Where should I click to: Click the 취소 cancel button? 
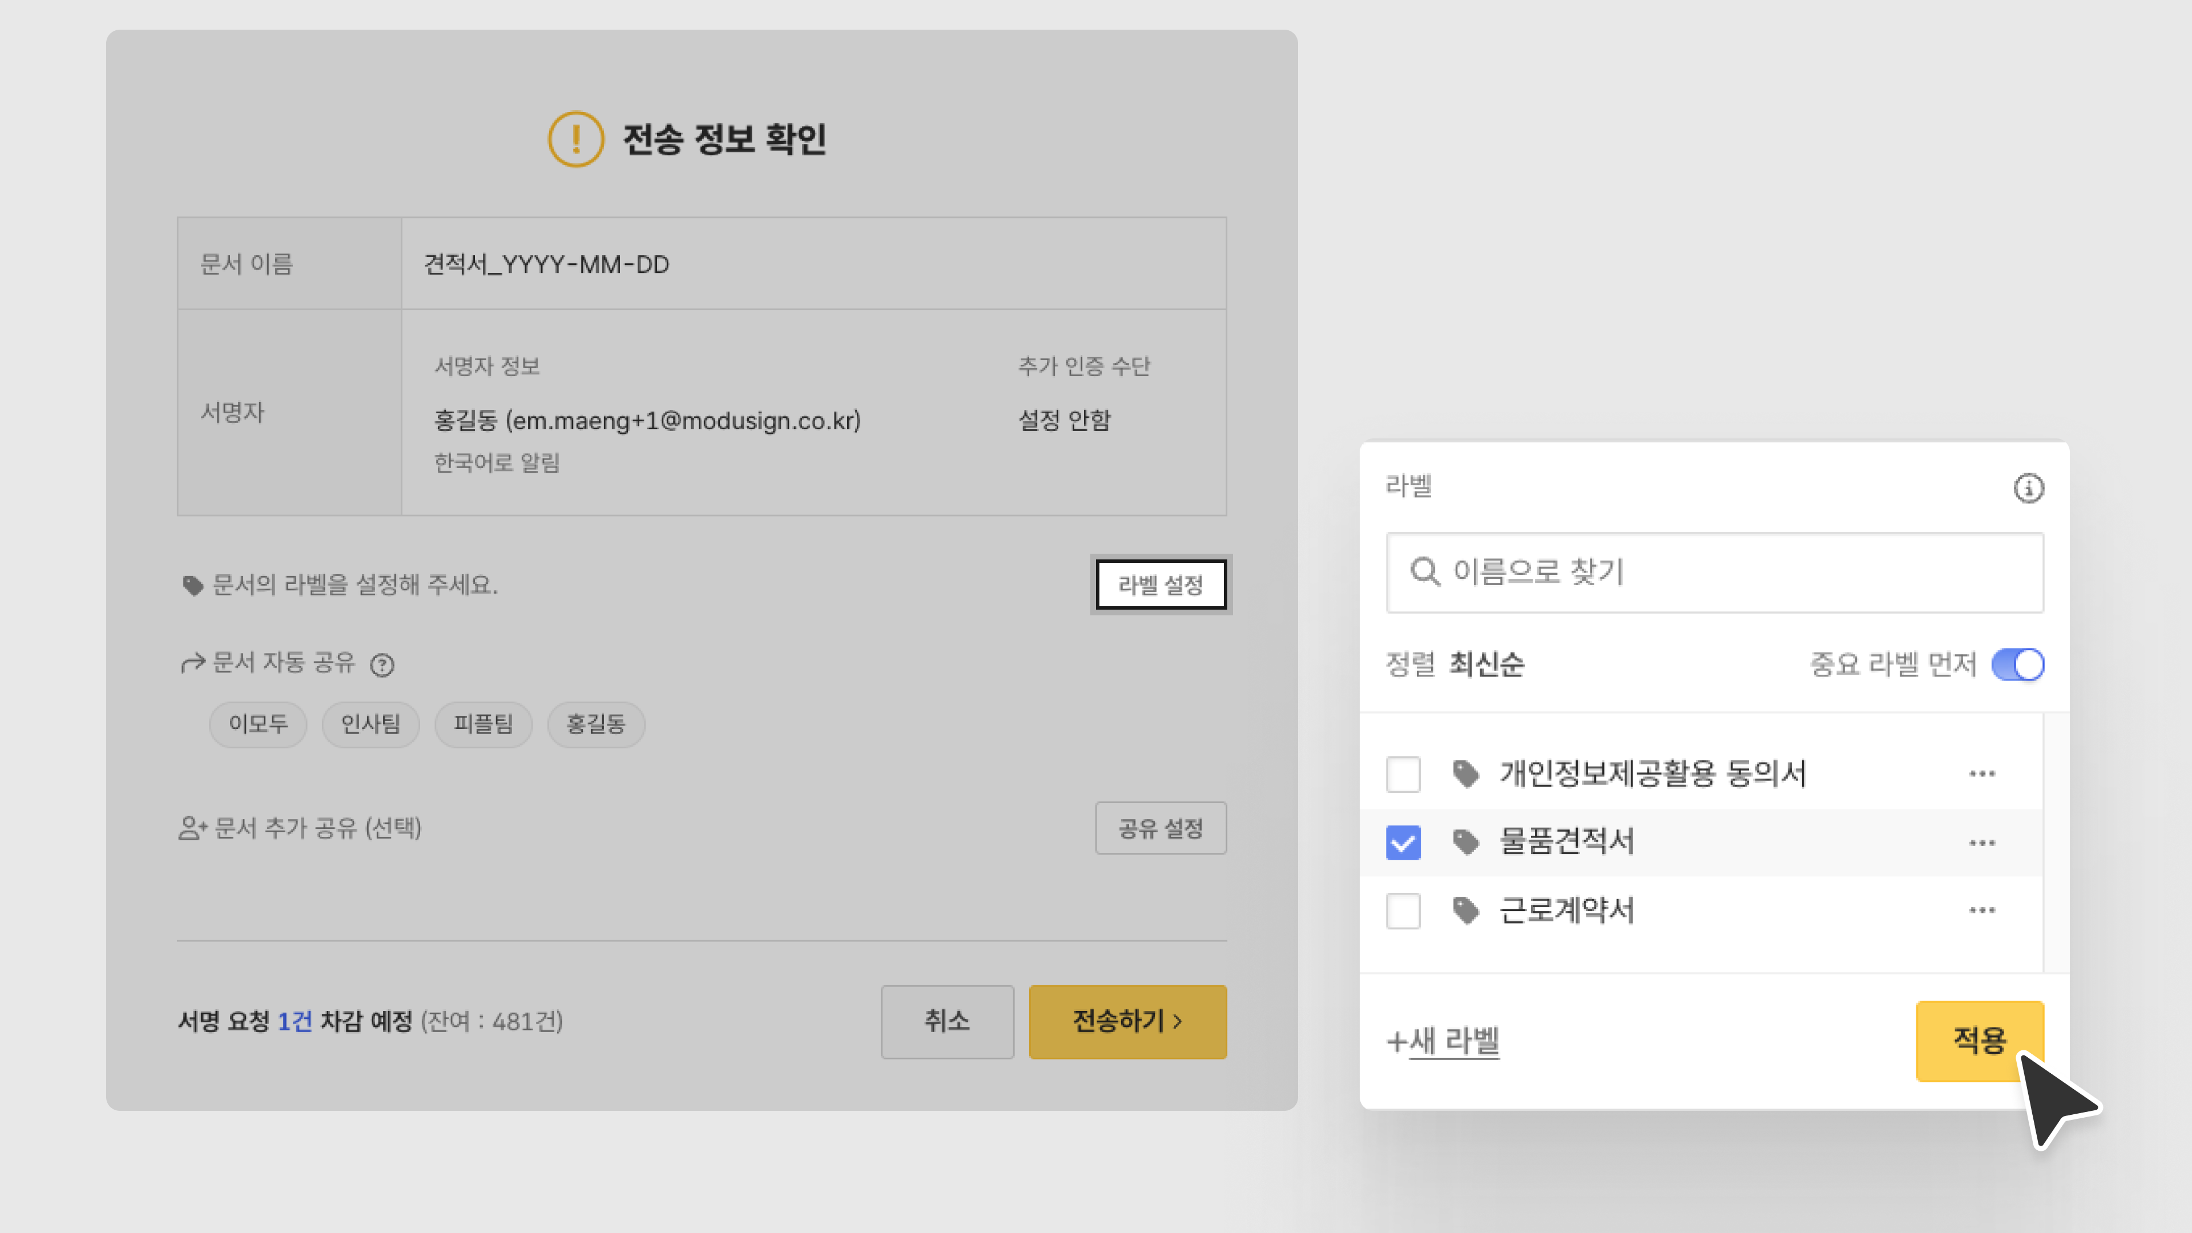tap(947, 1021)
